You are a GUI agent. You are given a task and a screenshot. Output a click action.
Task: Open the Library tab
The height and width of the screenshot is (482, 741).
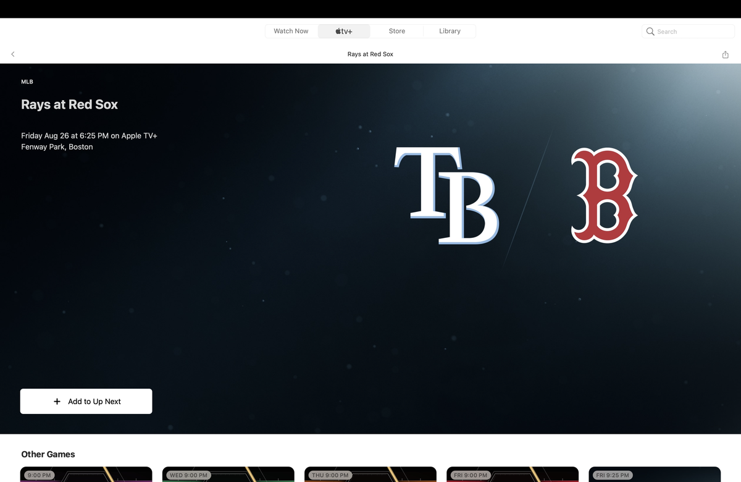click(450, 31)
